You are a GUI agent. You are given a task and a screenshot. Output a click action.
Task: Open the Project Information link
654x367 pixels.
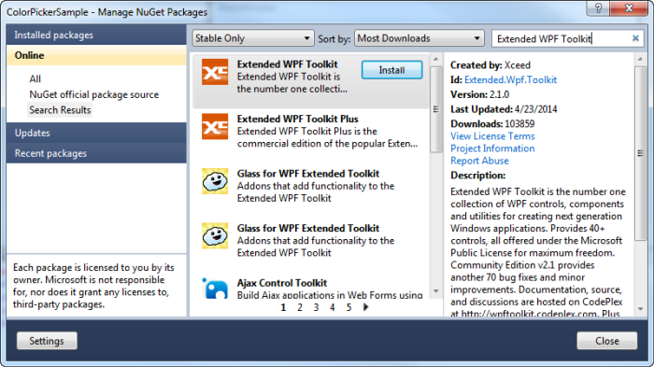coord(492,148)
